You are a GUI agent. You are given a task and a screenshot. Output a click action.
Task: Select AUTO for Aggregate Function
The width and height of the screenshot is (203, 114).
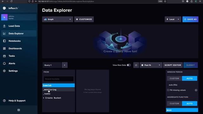click(x=190, y=104)
